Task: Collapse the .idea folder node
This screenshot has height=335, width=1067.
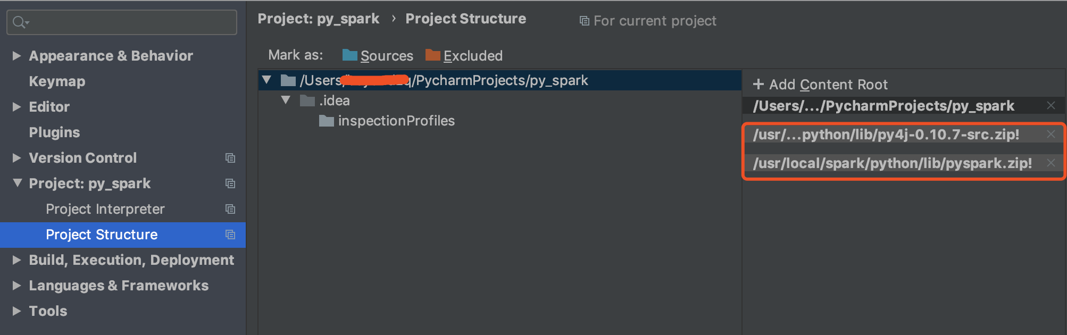Action: 286,100
